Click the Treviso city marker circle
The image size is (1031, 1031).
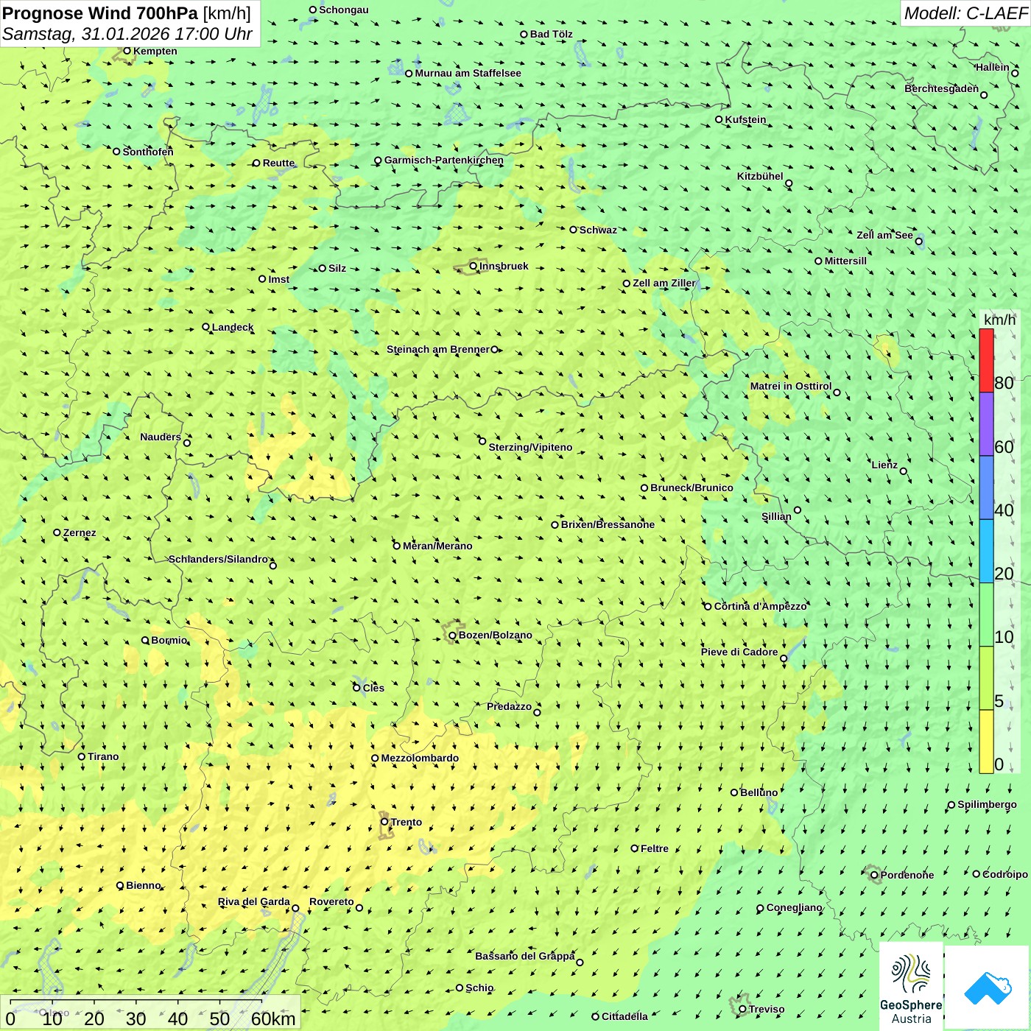pyautogui.click(x=742, y=1009)
